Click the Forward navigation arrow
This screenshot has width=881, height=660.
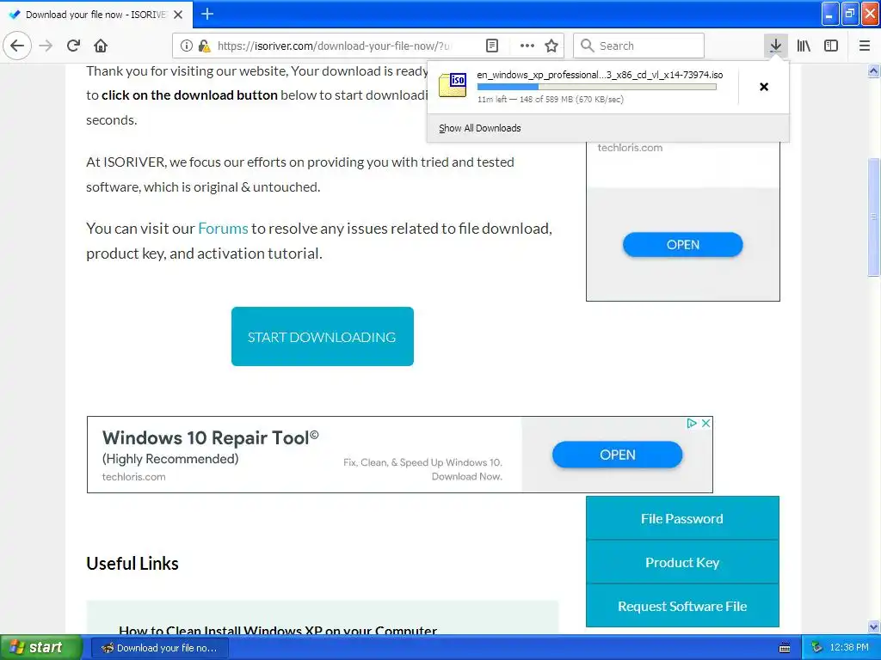click(x=46, y=46)
